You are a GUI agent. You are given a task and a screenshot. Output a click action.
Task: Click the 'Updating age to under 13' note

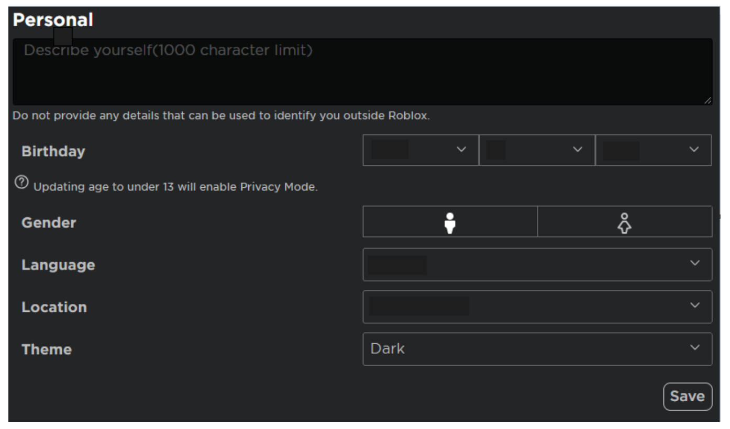(x=175, y=187)
